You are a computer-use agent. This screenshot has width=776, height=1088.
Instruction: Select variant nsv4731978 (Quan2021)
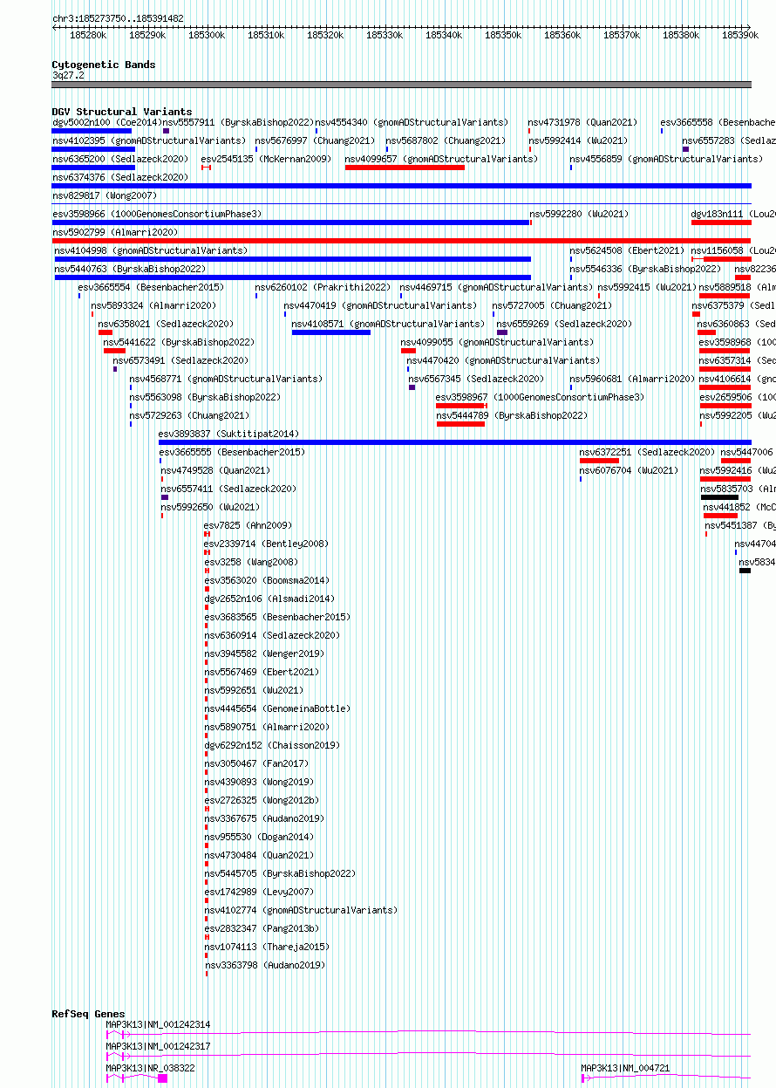pos(582,122)
